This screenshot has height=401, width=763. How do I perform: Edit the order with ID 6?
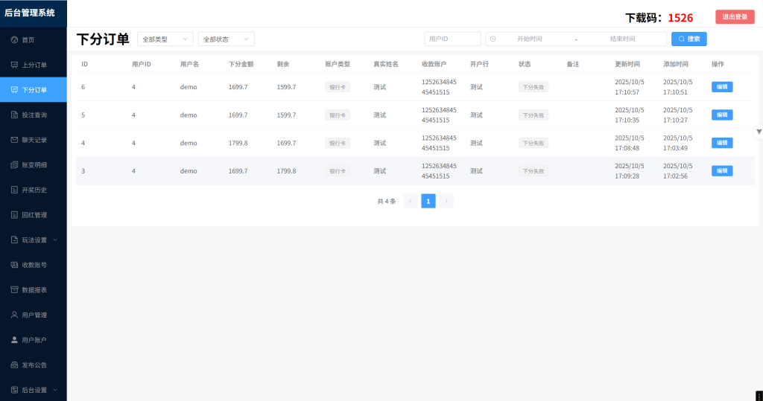tap(721, 87)
